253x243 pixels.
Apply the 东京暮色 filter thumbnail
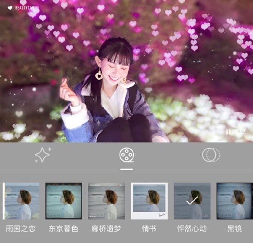coord(63,201)
